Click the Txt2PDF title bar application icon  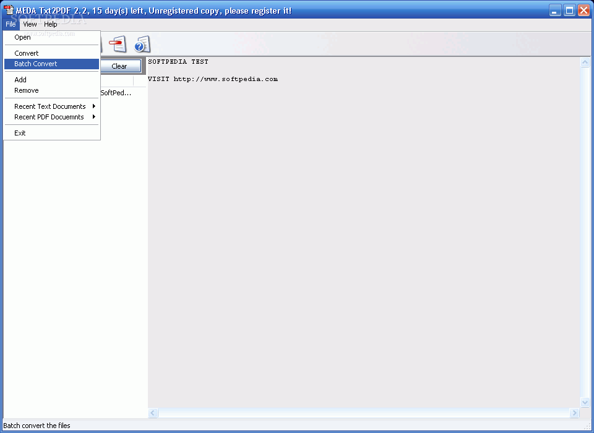(8, 10)
